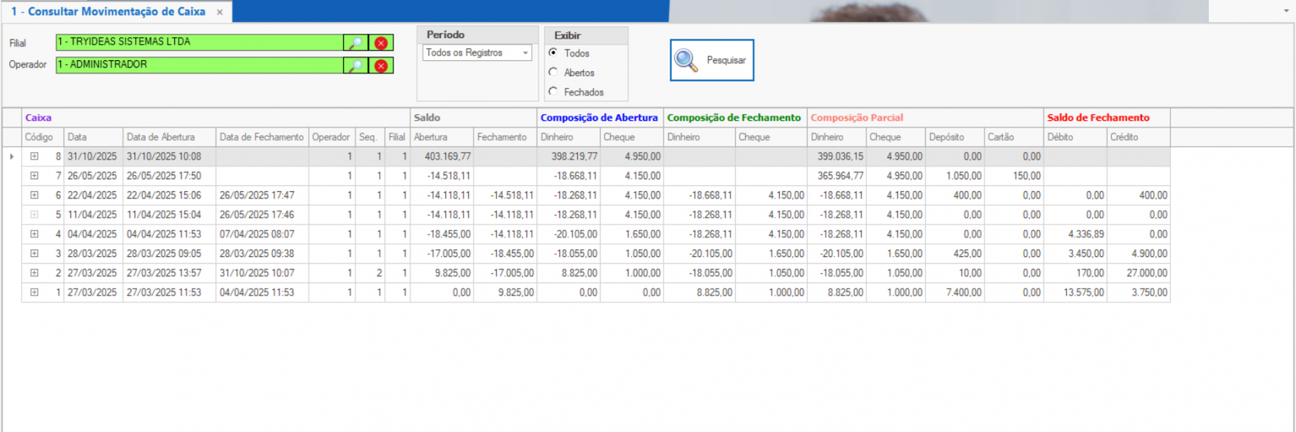The image size is (1296, 432).
Task: Clear the Operador field with red X
Action: 381,66
